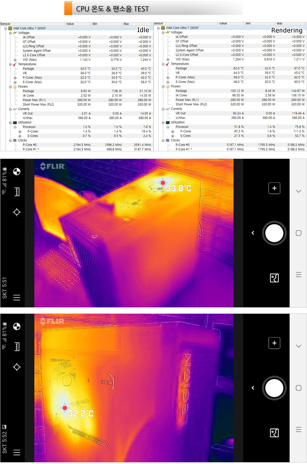
Task: Expand E-Cores utilization in the Rendering panel
Action: [173, 136]
